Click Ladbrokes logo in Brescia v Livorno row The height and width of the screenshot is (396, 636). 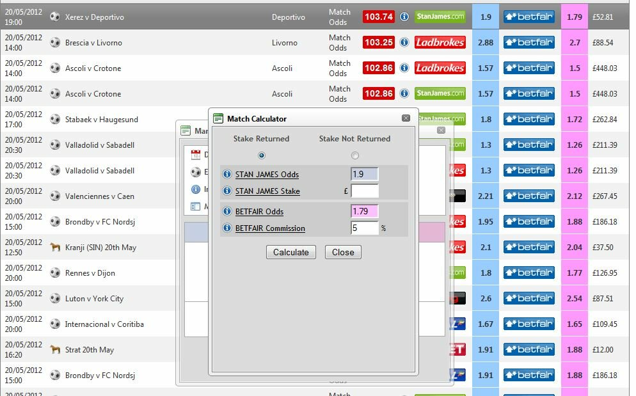tap(440, 42)
